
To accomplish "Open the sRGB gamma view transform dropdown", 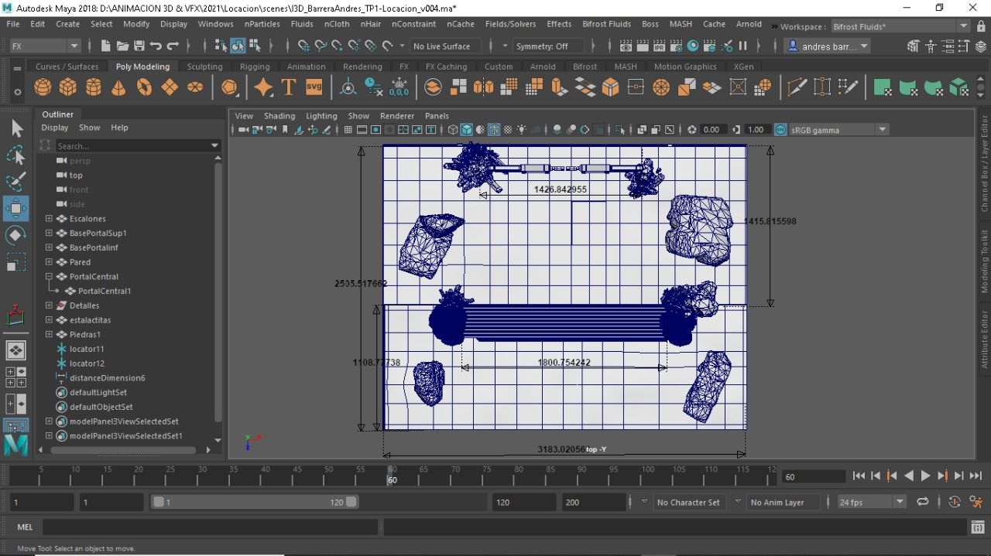I will pyautogui.click(x=838, y=130).
